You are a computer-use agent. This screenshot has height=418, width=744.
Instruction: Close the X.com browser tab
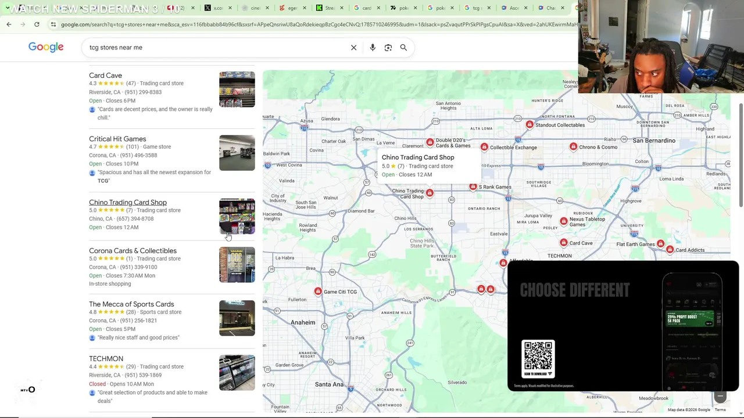click(231, 8)
